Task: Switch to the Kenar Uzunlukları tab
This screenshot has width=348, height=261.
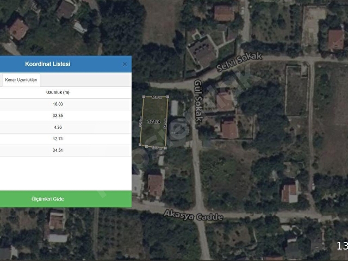Action: tap(21, 80)
